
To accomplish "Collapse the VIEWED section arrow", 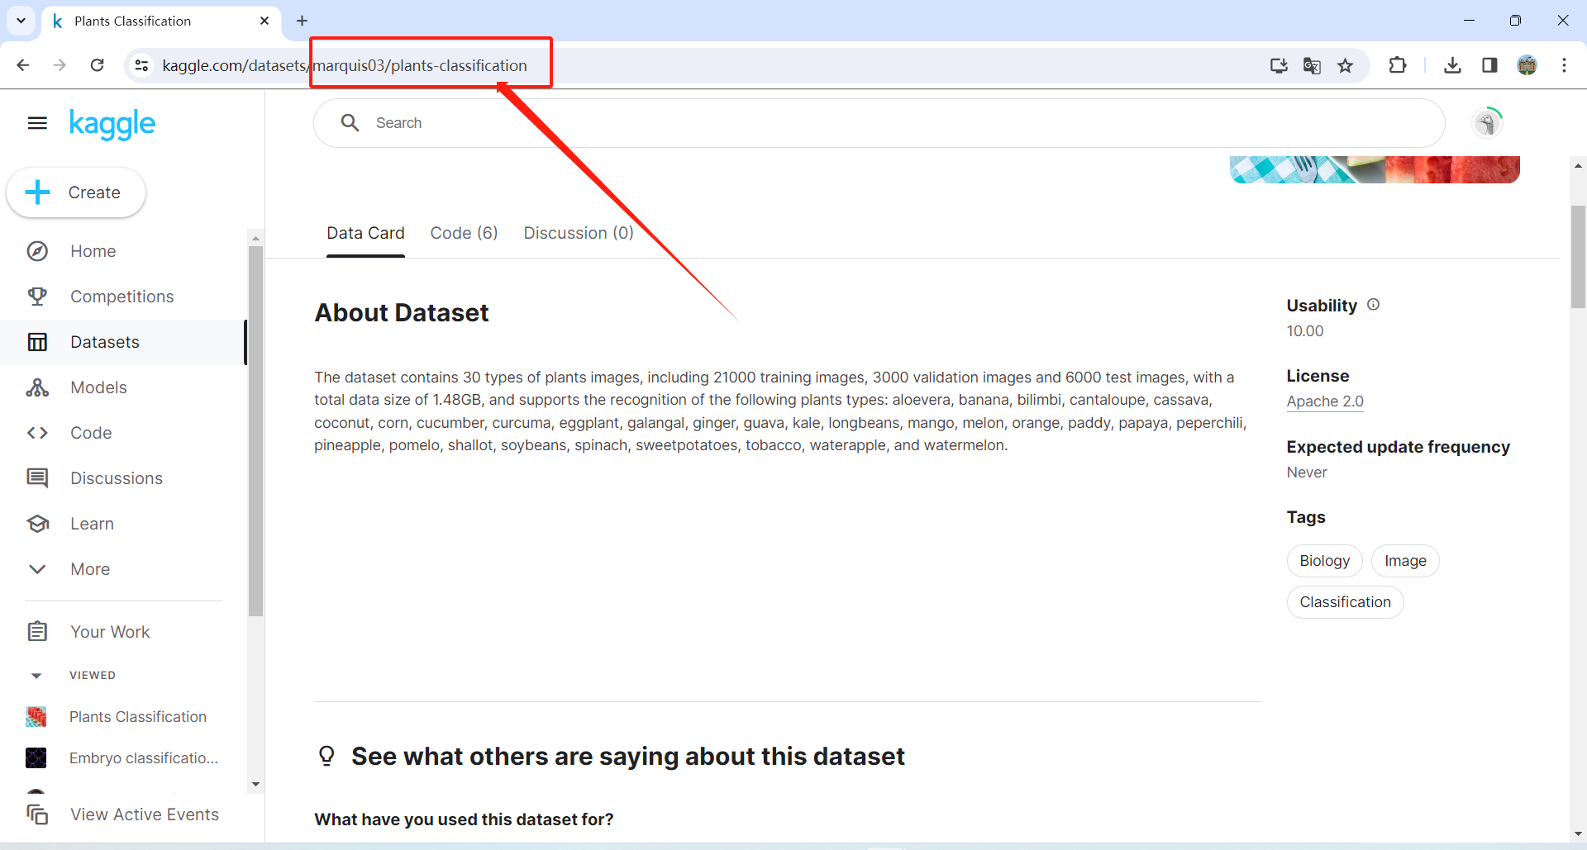I will click(36, 676).
